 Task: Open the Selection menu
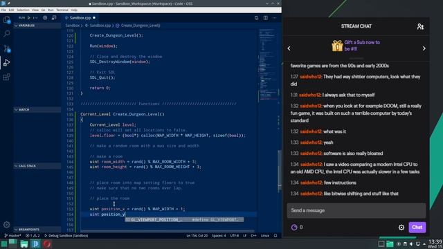[23, 10]
